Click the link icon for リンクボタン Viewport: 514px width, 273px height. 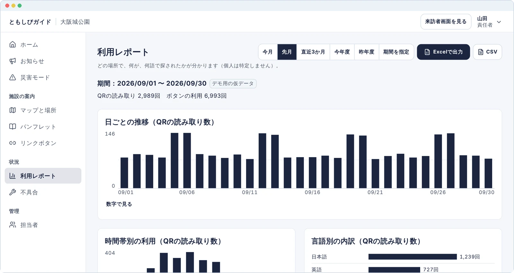tap(13, 143)
